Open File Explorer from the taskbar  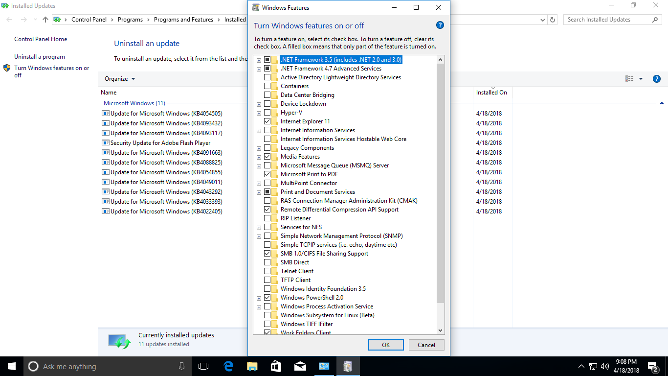coord(252,366)
